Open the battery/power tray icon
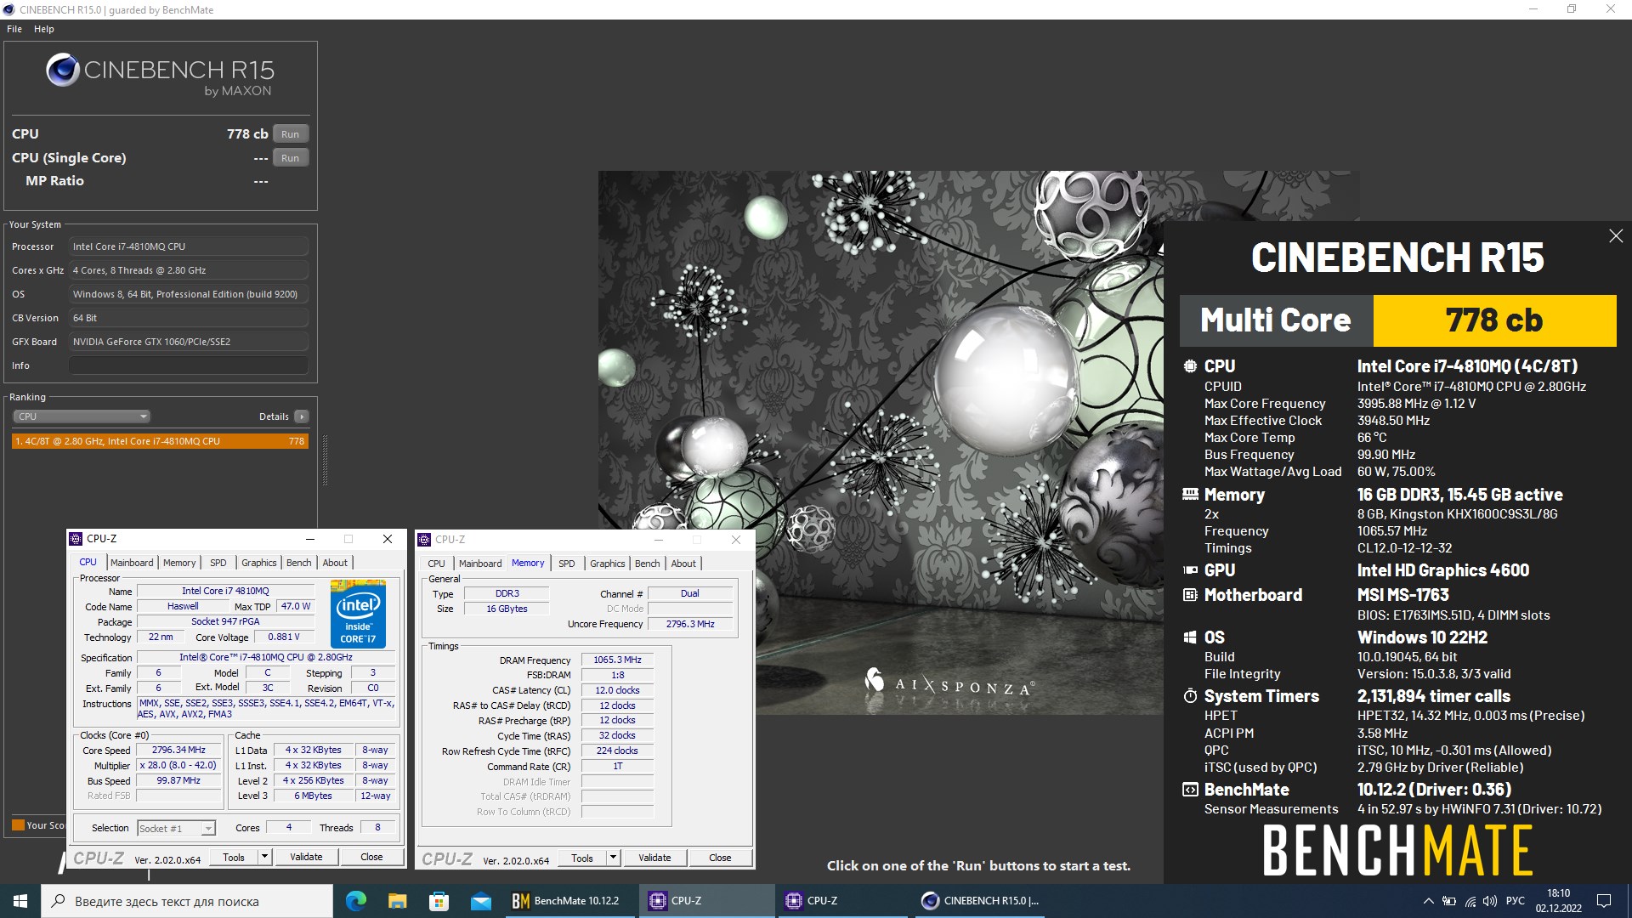This screenshot has width=1632, height=918. tap(1449, 901)
